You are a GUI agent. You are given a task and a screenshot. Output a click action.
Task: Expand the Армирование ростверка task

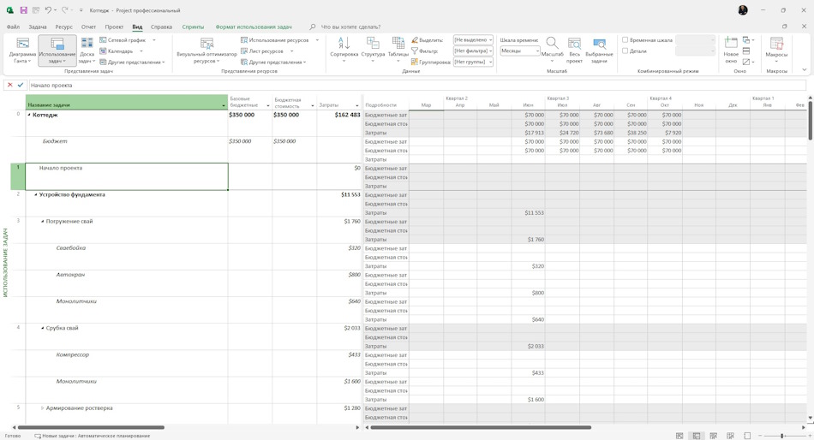pos(43,408)
